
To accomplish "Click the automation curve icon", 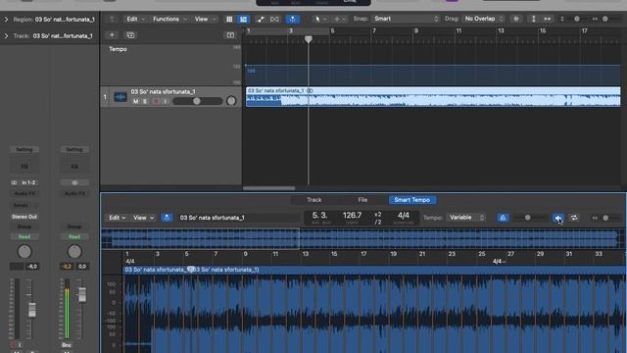I will [261, 19].
